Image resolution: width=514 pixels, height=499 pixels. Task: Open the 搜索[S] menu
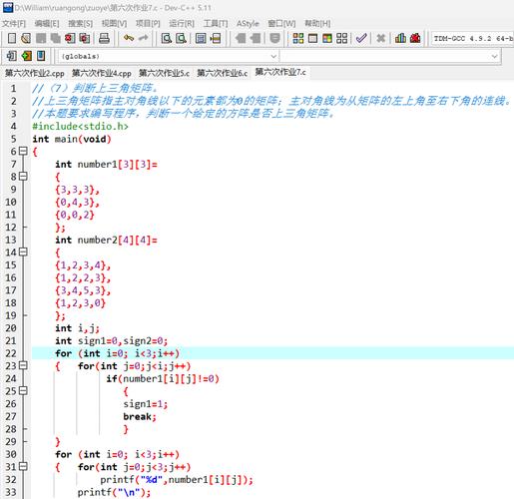coord(80,23)
